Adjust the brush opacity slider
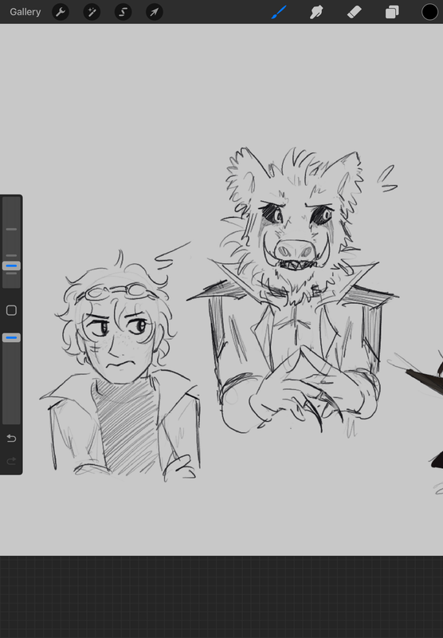Viewport: 443px width, 638px height. pos(11,337)
